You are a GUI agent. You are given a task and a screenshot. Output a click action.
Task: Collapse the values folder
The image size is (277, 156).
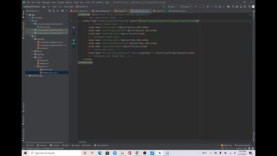(x=32, y=57)
